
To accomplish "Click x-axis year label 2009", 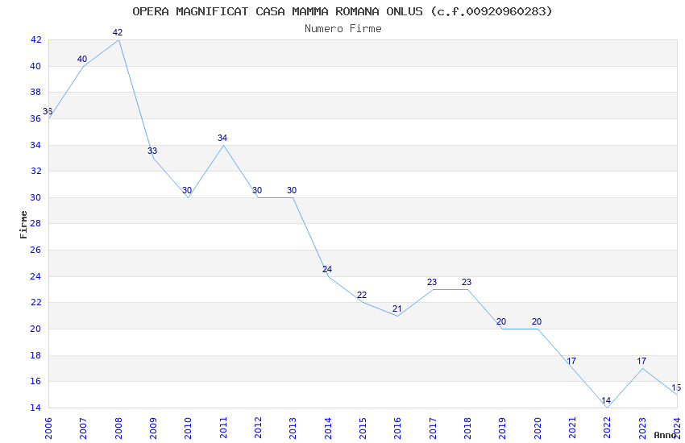I will tap(153, 428).
